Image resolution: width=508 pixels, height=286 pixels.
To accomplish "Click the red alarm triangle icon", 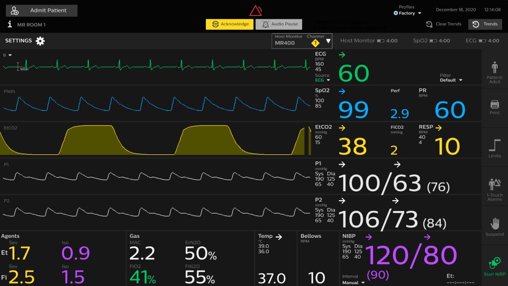I will [255, 11].
